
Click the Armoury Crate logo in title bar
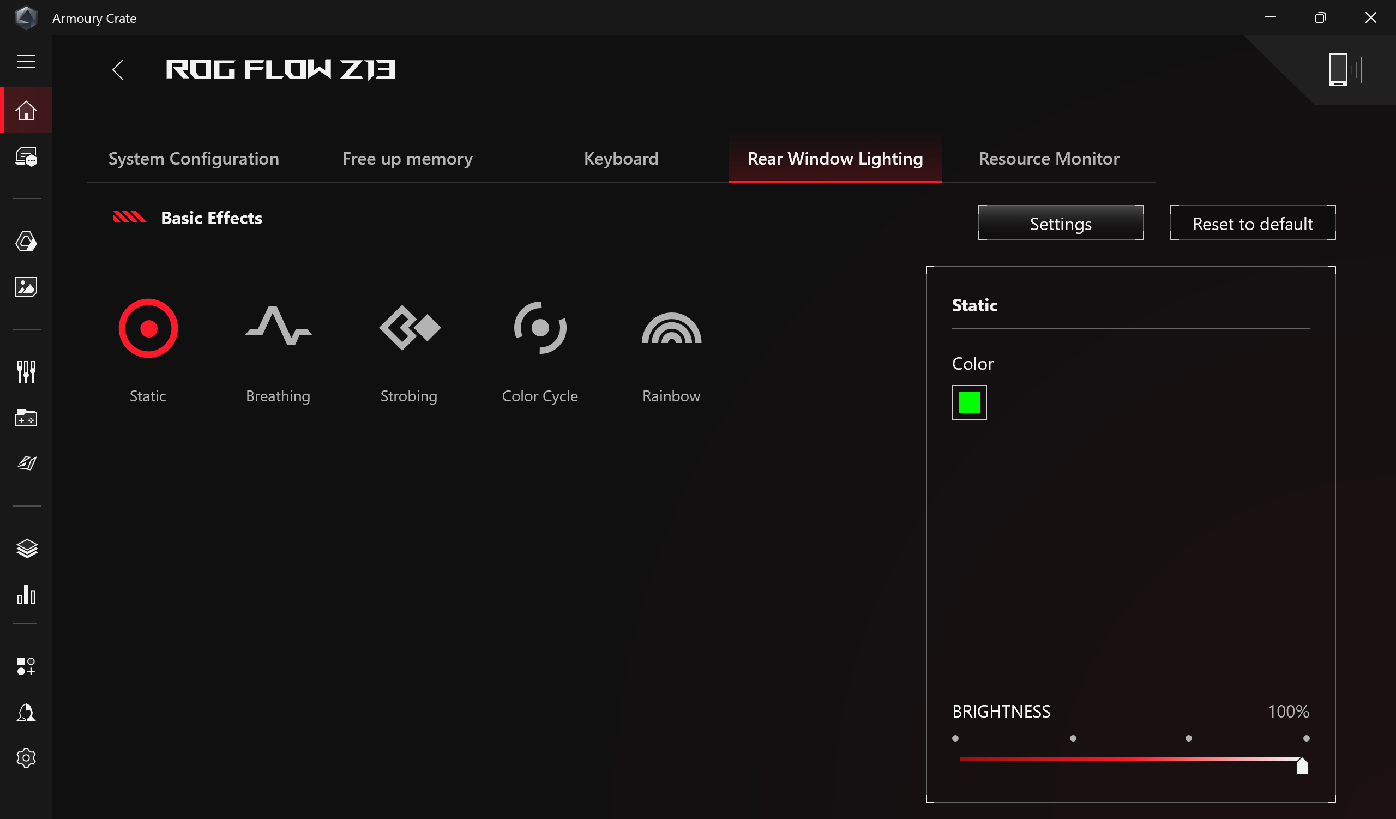26,17
